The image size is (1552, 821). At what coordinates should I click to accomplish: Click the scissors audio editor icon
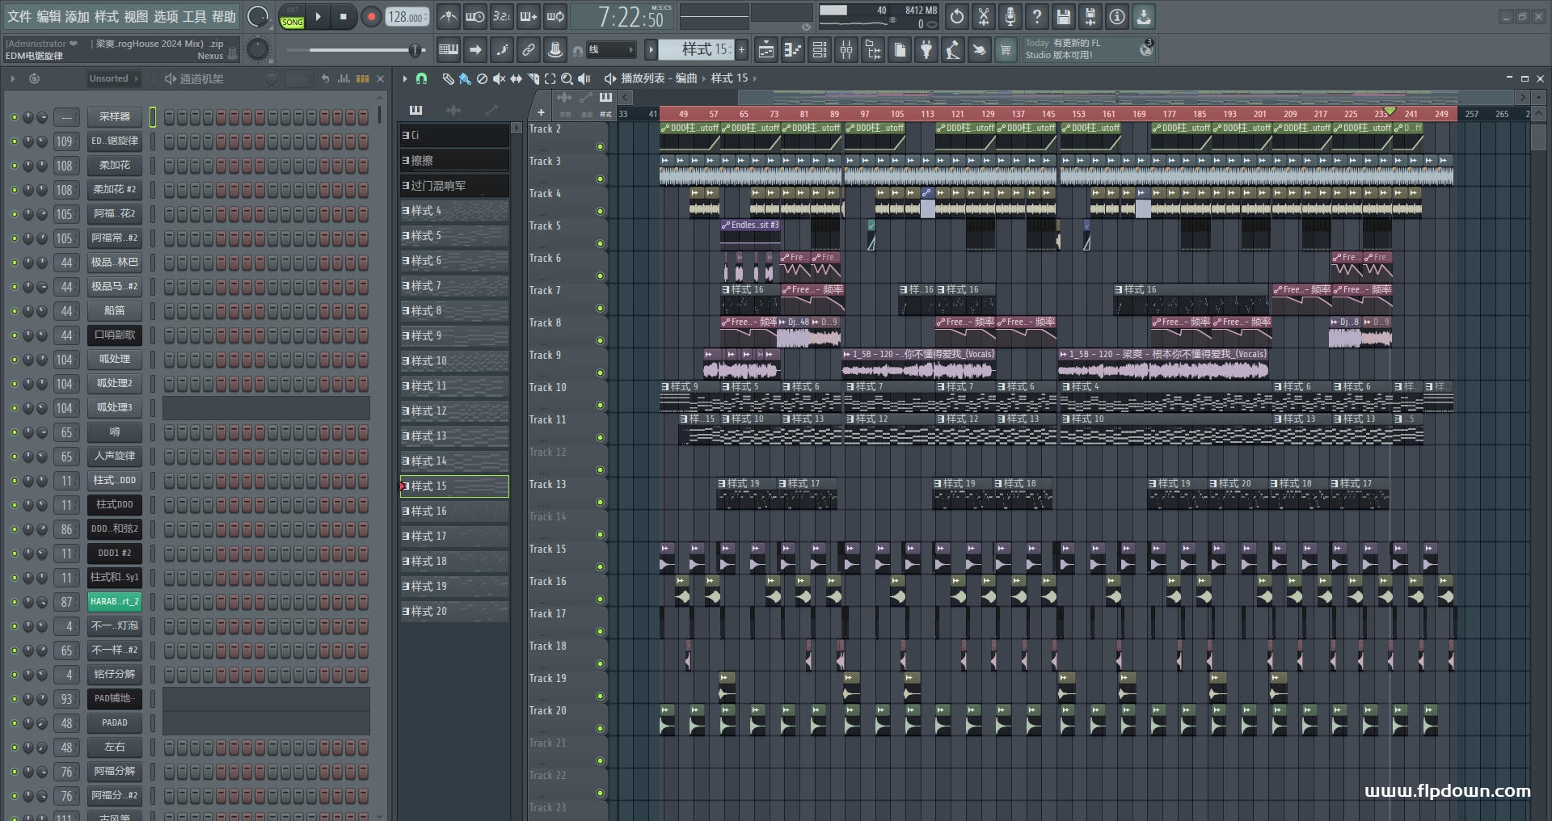984,16
